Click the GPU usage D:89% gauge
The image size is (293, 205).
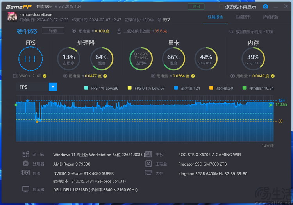point(141,59)
